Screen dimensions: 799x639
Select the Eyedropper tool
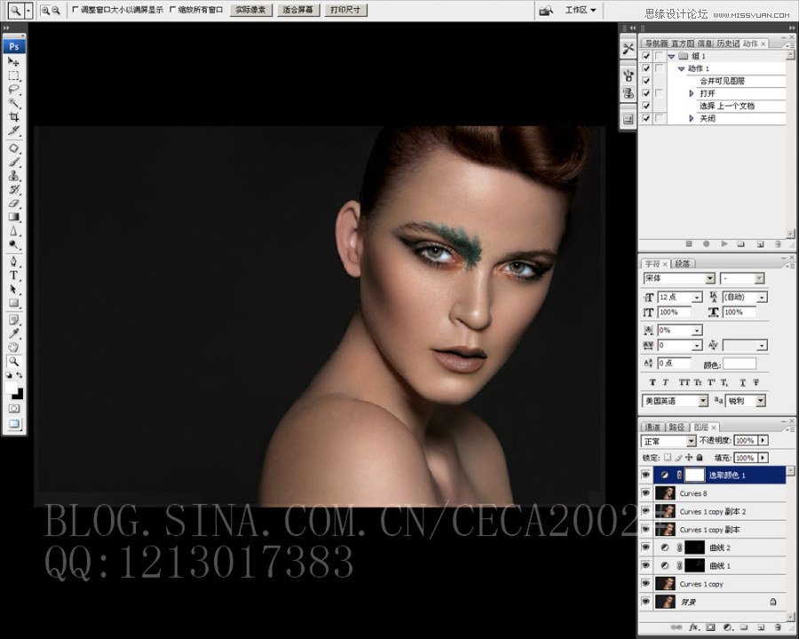tap(13, 334)
